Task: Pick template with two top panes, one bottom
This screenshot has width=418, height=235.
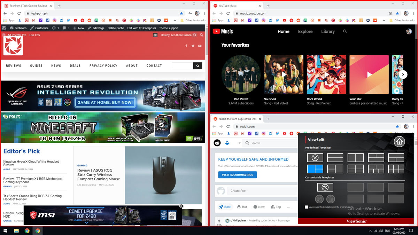Action: [376, 158]
